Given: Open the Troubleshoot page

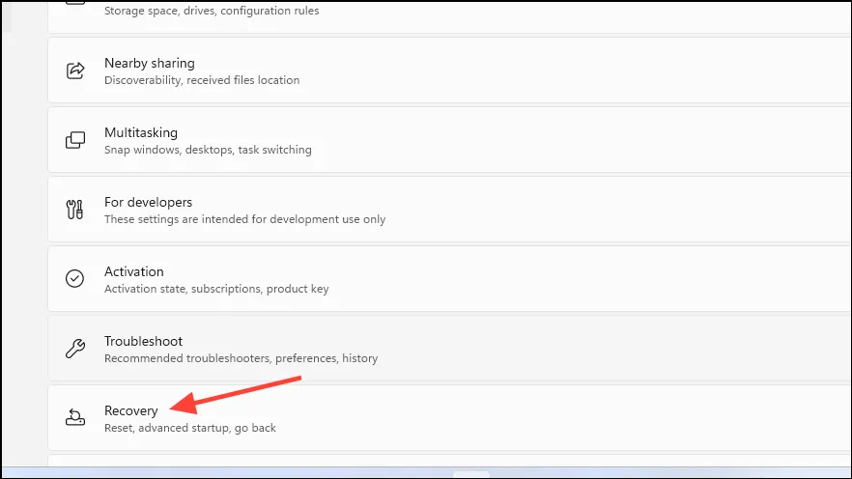Looking at the screenshot, I should coord(143,342).
